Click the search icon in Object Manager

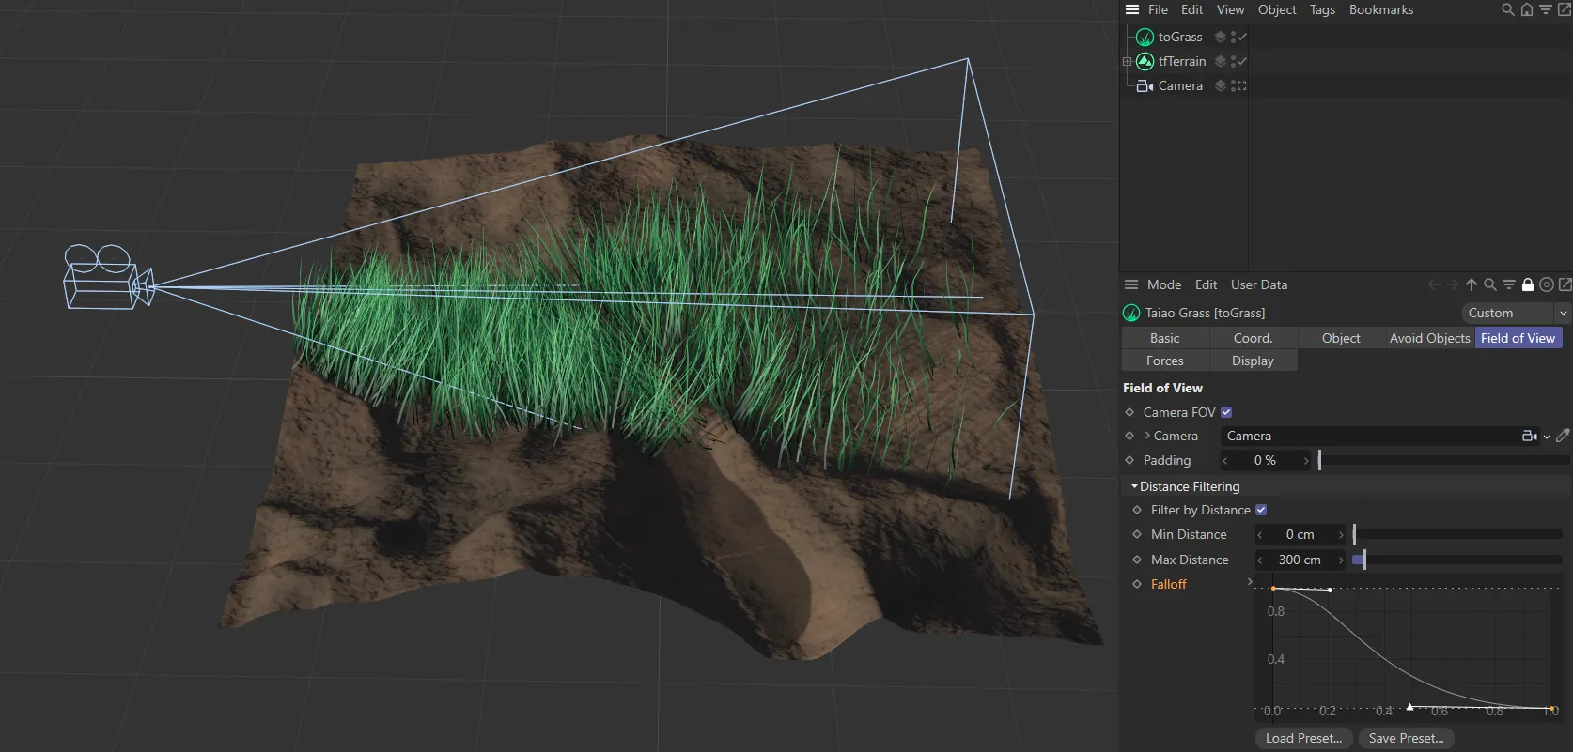(1507, 9)
